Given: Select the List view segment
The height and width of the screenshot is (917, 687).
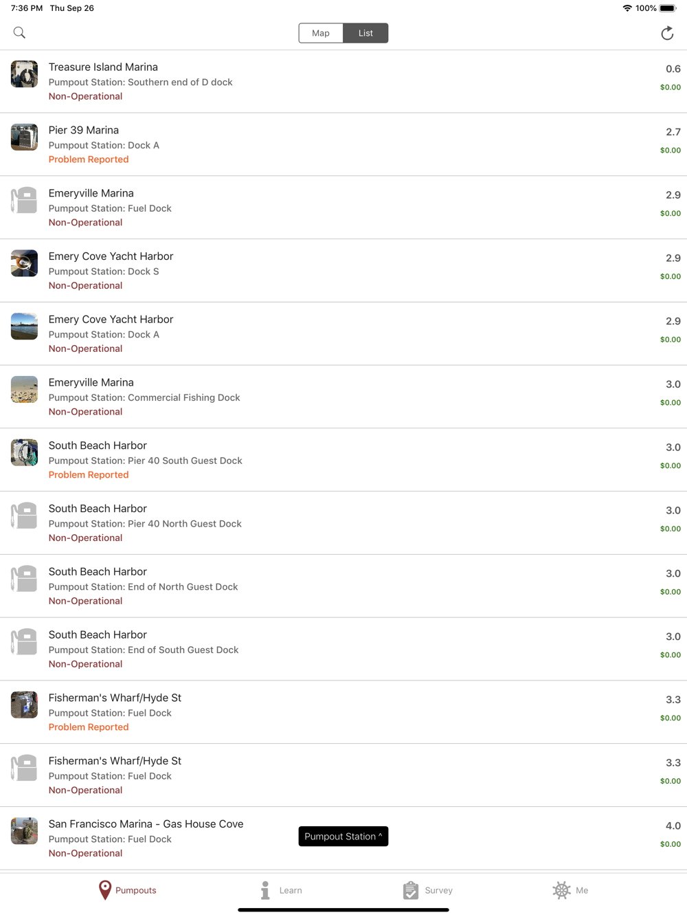Looking at the screenshot, I should tap(365, 33).
